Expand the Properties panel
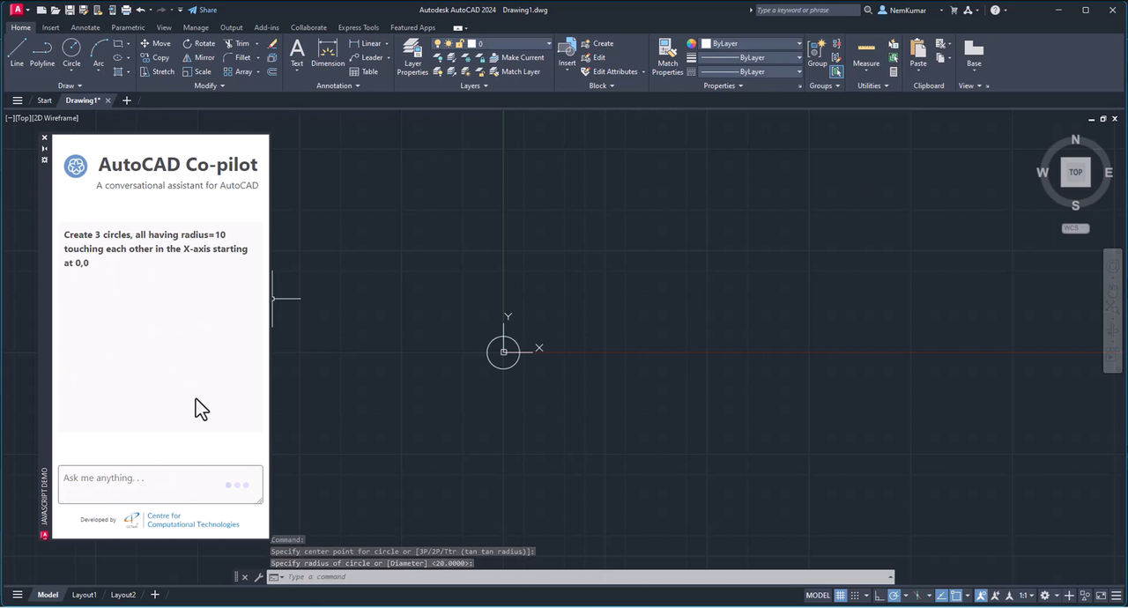The height and width of the screenshot is (608, 1128). coord(724,85)
